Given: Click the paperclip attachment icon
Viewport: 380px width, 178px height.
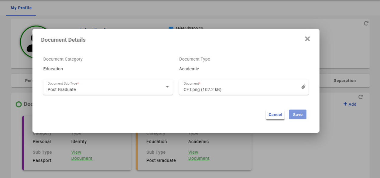Looking at the screenshot, I should tap(303, 87).
